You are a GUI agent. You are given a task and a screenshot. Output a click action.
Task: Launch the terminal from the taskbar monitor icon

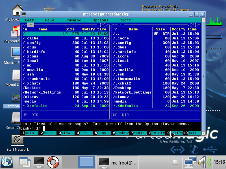point(39,162)
